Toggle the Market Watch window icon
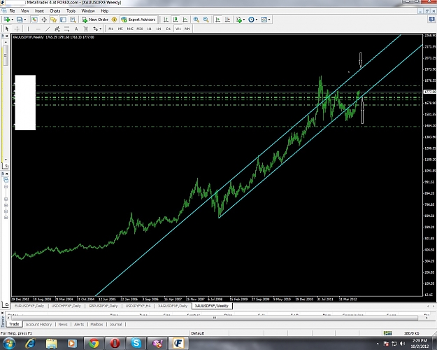The height and width of the screenshot is (350, 437). click(x=34, y=20)
